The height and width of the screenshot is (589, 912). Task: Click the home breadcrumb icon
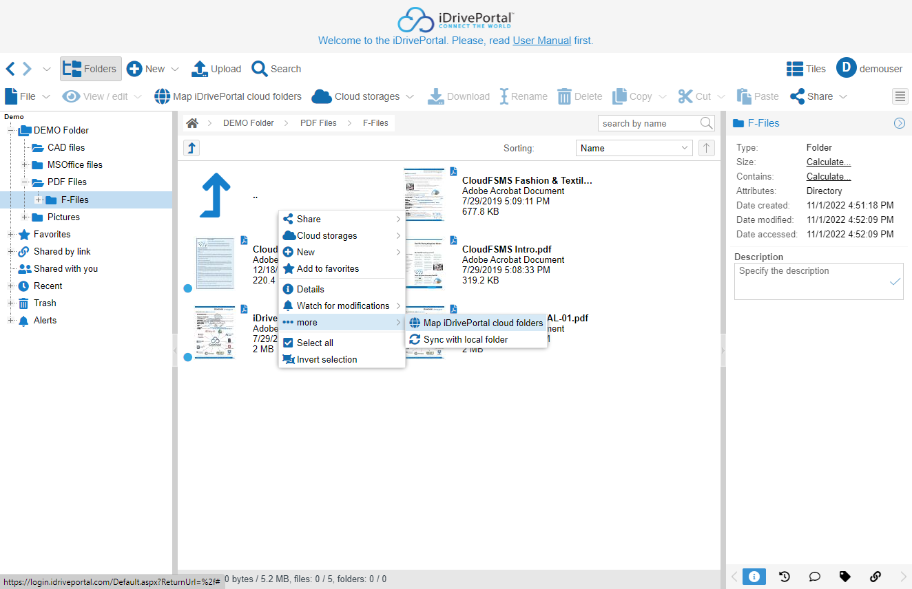192,123
